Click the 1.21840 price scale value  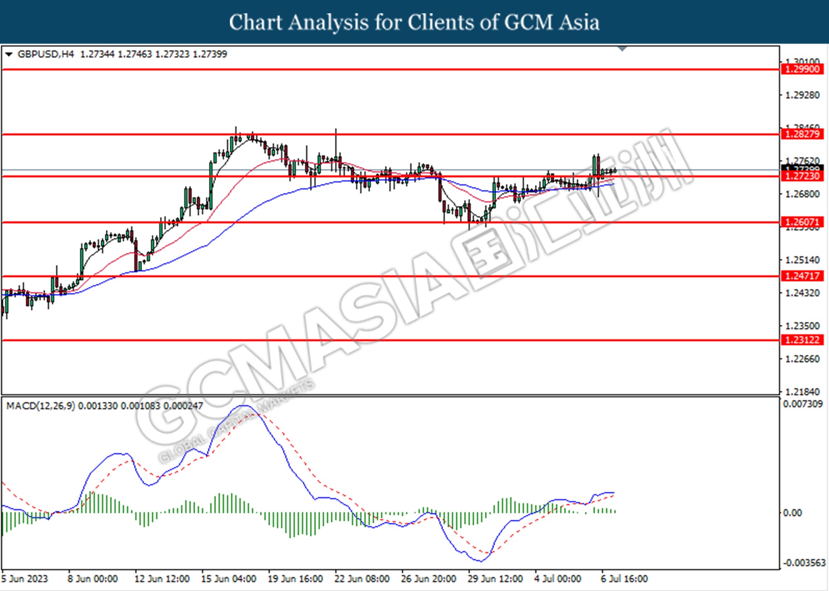pos(802,392)
